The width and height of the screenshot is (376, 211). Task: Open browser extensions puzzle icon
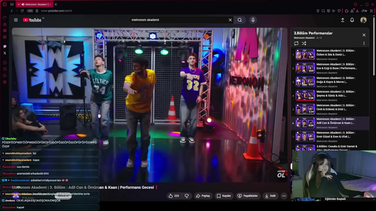pos(347,11)
